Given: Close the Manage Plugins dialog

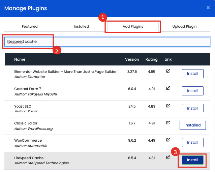Looking at the screenshot, I should click(208, 7).
